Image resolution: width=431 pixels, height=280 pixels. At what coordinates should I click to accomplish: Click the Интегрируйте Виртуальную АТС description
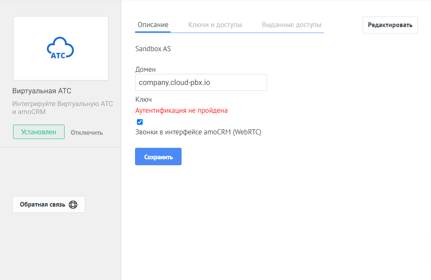62,108
